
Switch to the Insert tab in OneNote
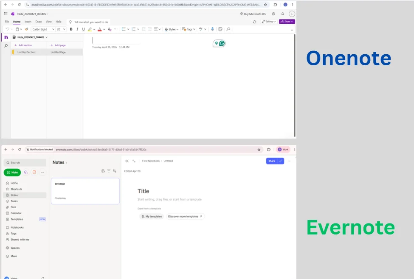tap(28, 22)
